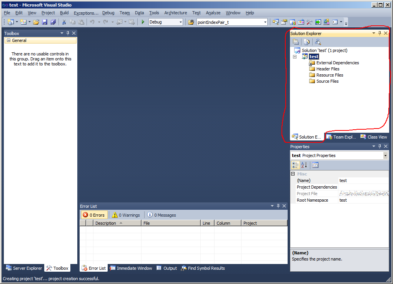Screen dimensions: 393x284
Task: Select the Source Files folder
Action: click(327, 81)
